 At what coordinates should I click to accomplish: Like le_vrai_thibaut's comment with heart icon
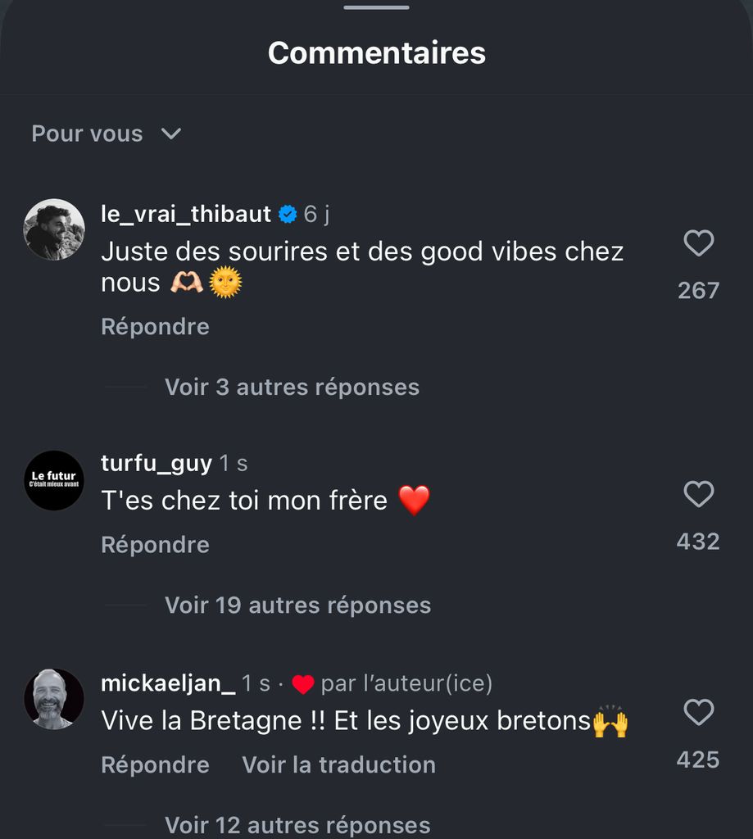tap(698, 243)
